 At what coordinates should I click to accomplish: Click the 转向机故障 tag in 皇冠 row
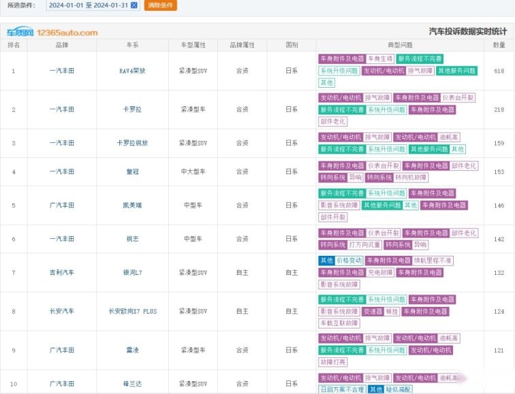[411, 178]
